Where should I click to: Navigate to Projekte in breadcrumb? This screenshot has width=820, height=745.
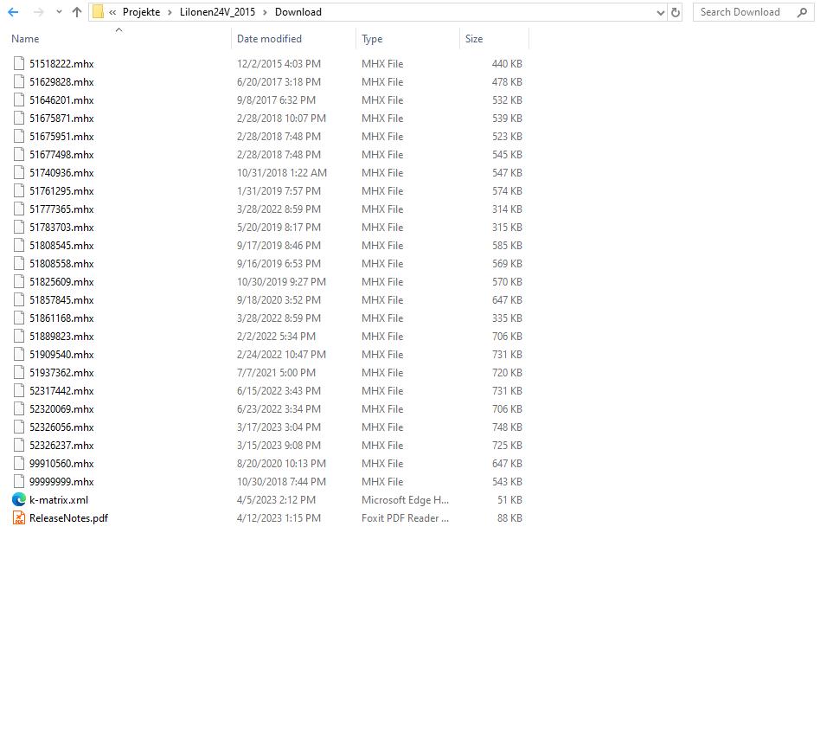pos(141,12)
